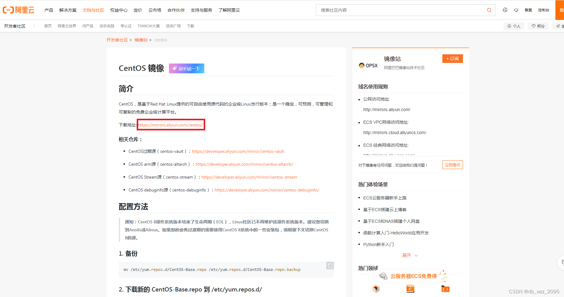
Task: Select the 动手实践 tab
Action: point(107,26)
